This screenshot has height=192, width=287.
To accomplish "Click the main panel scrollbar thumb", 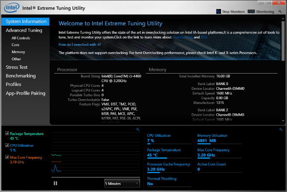I will coord(283,41).
